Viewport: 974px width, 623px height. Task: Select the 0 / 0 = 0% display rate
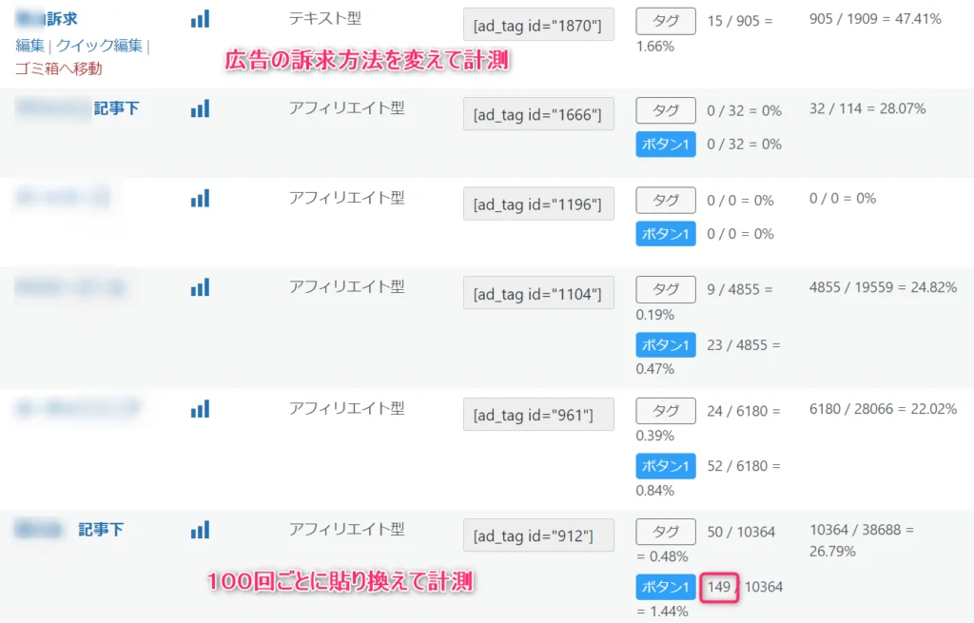(x=843, y=198)
